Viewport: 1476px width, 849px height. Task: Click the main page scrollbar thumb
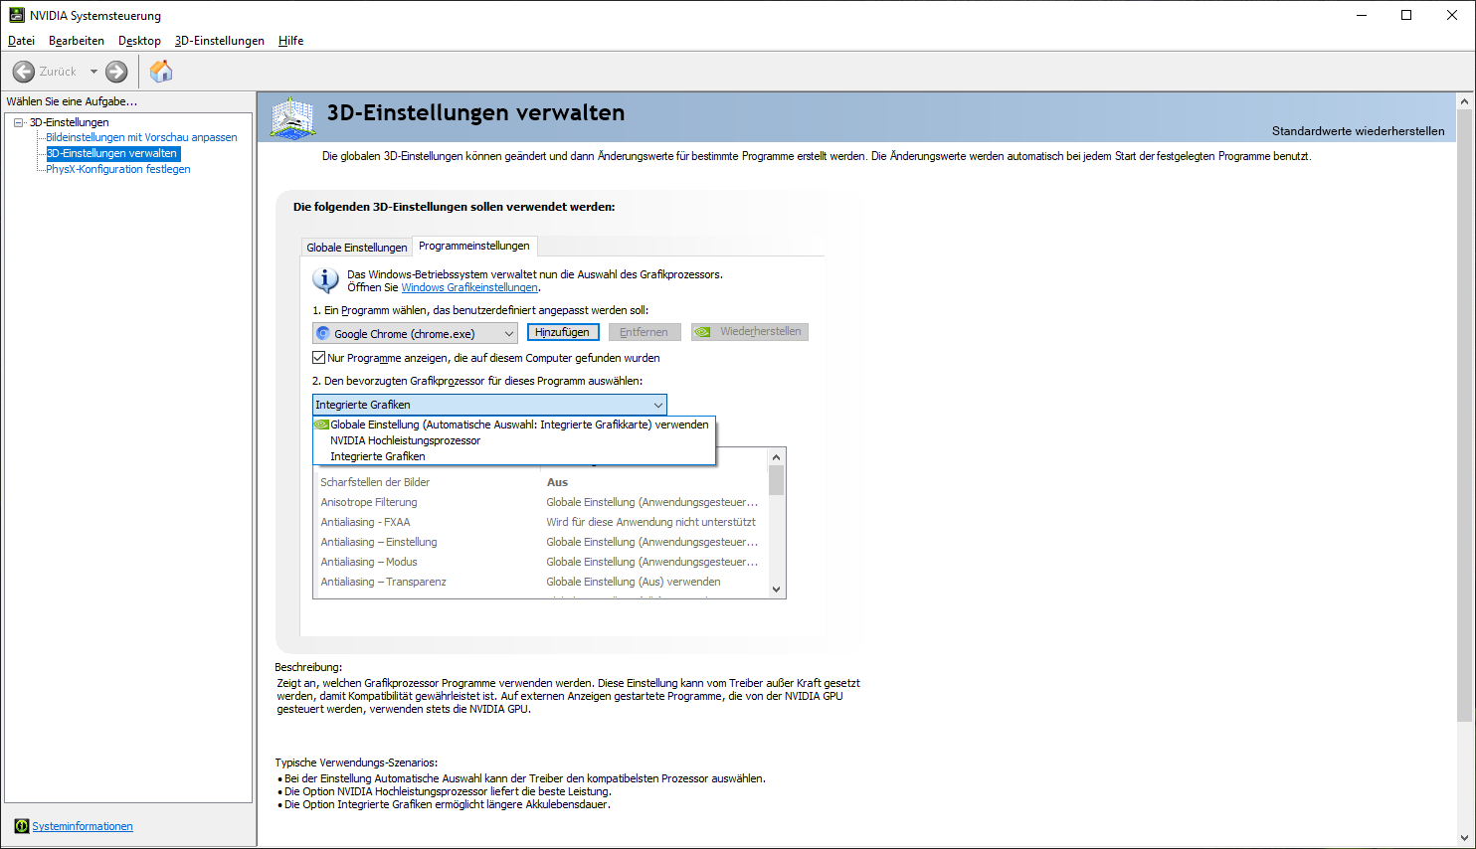(1464, 416)
